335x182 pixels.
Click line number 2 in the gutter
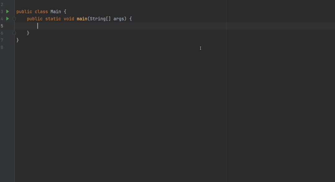(2, 5)
